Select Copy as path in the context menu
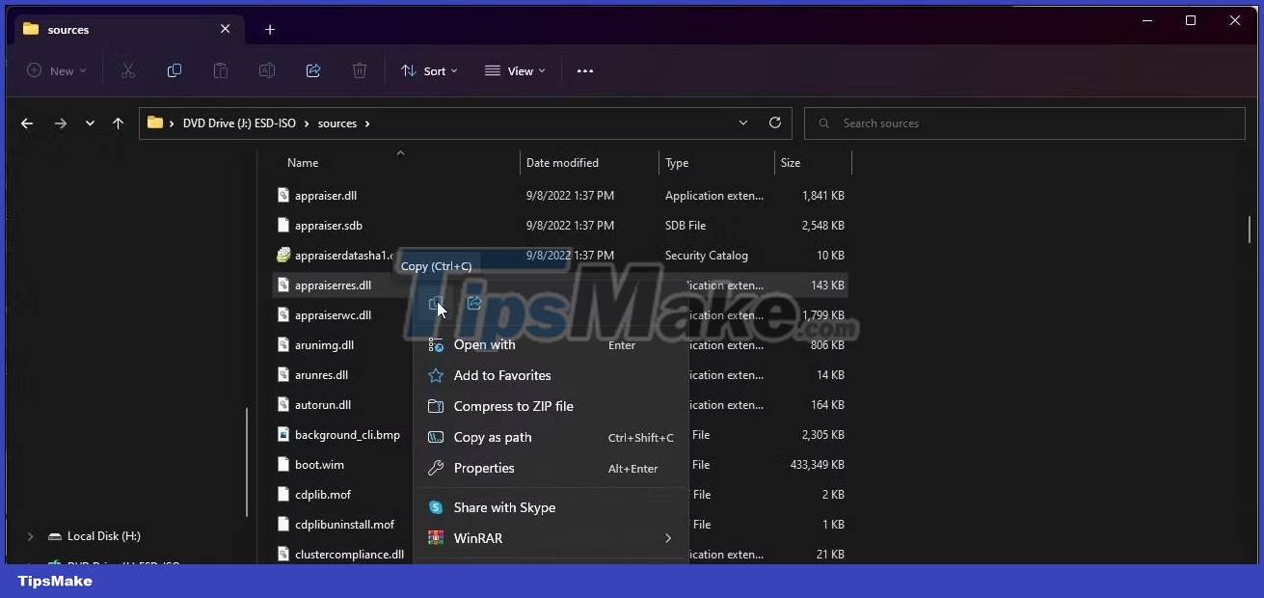 [493, 437]
